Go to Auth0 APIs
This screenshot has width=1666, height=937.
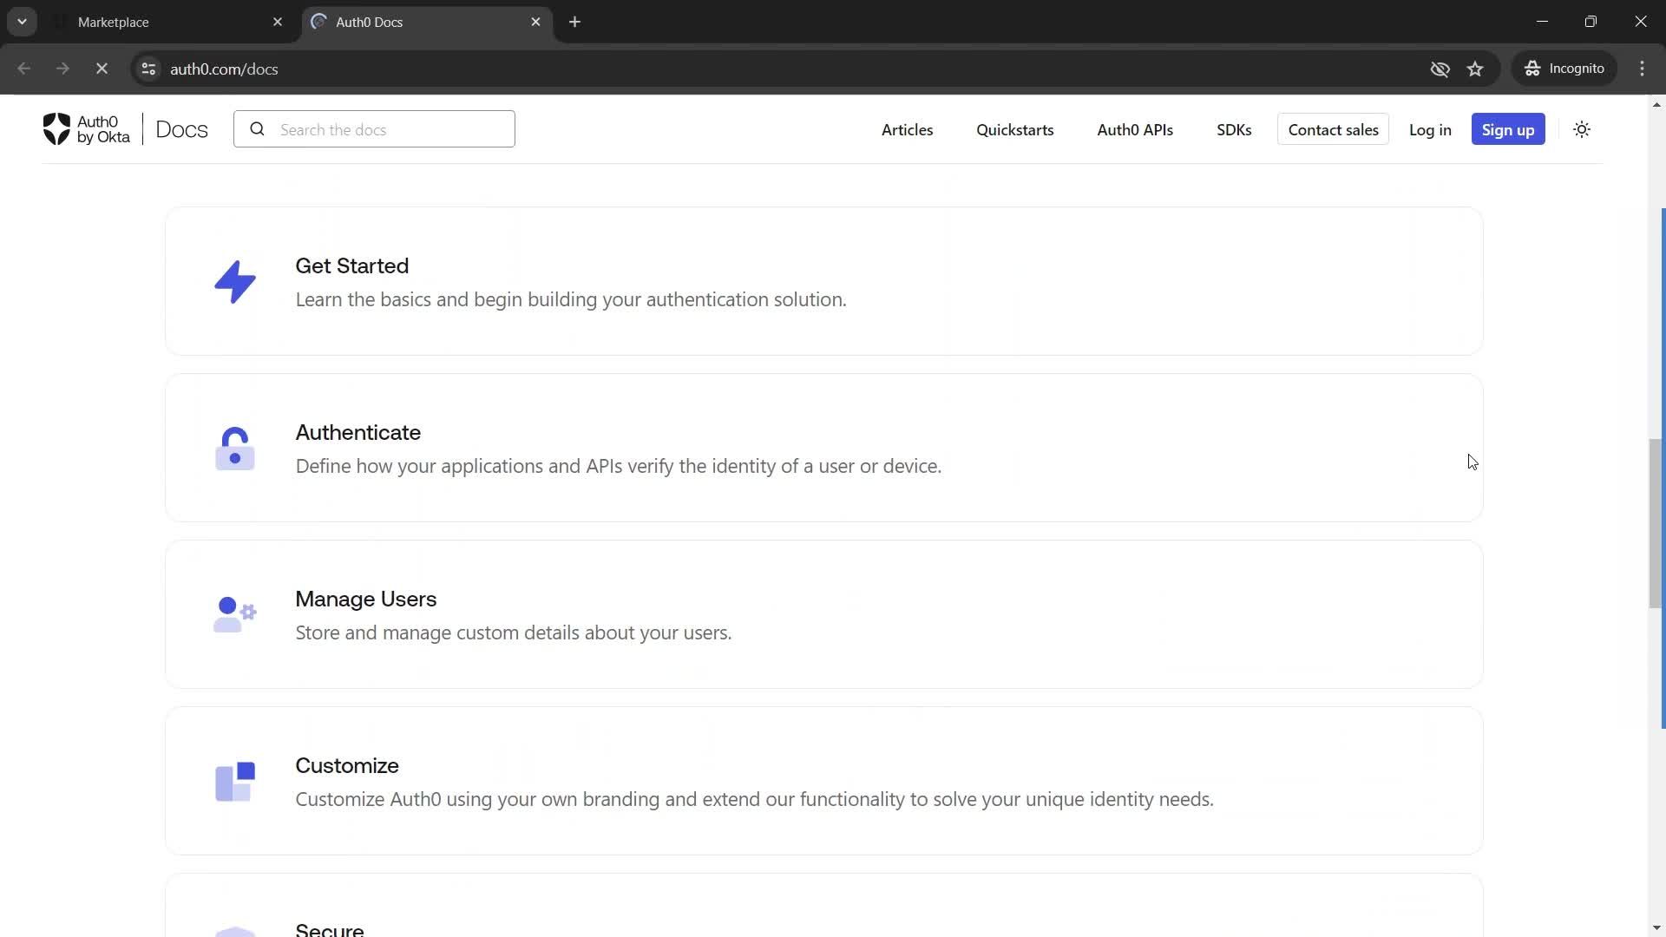[1135, 129]
